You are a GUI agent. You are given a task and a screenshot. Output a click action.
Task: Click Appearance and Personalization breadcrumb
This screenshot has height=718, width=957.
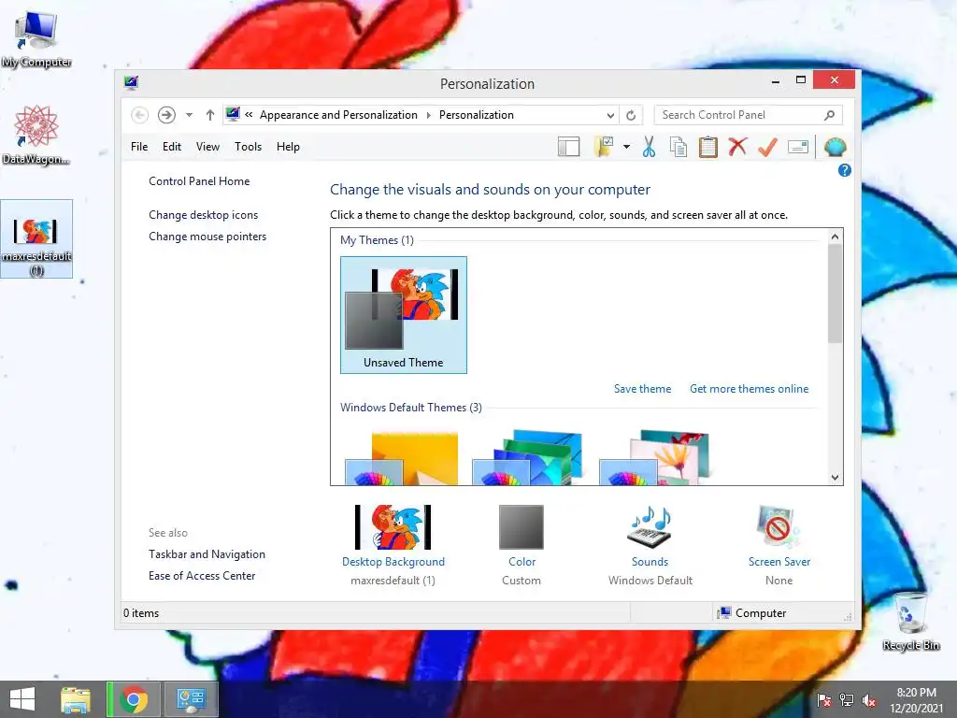coord(338,115)
